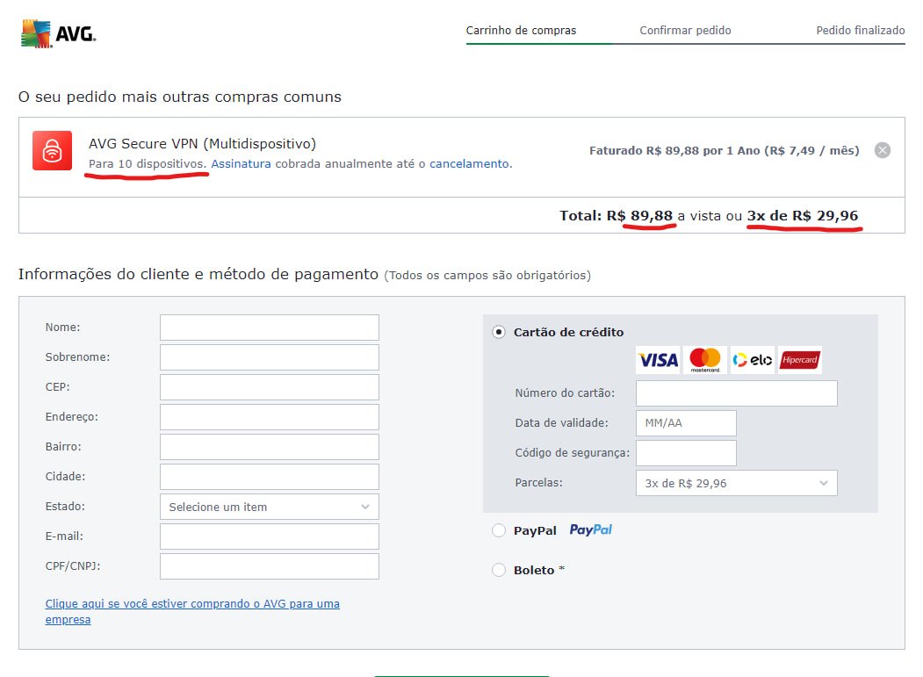Open the Assinatura link
This screenshot has width=923, height=677.
(x=241, y=163)
